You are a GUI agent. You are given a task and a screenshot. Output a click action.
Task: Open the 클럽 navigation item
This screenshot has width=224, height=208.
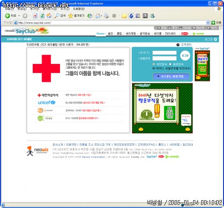coord(119,34)
